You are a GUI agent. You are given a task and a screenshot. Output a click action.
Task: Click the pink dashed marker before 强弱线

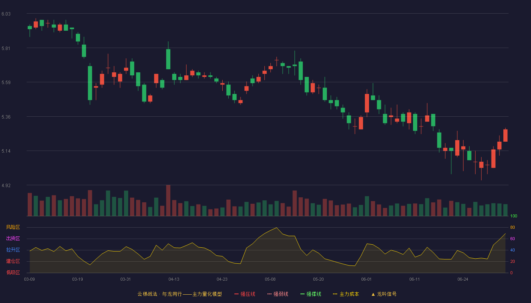click(x=269, y=294)
